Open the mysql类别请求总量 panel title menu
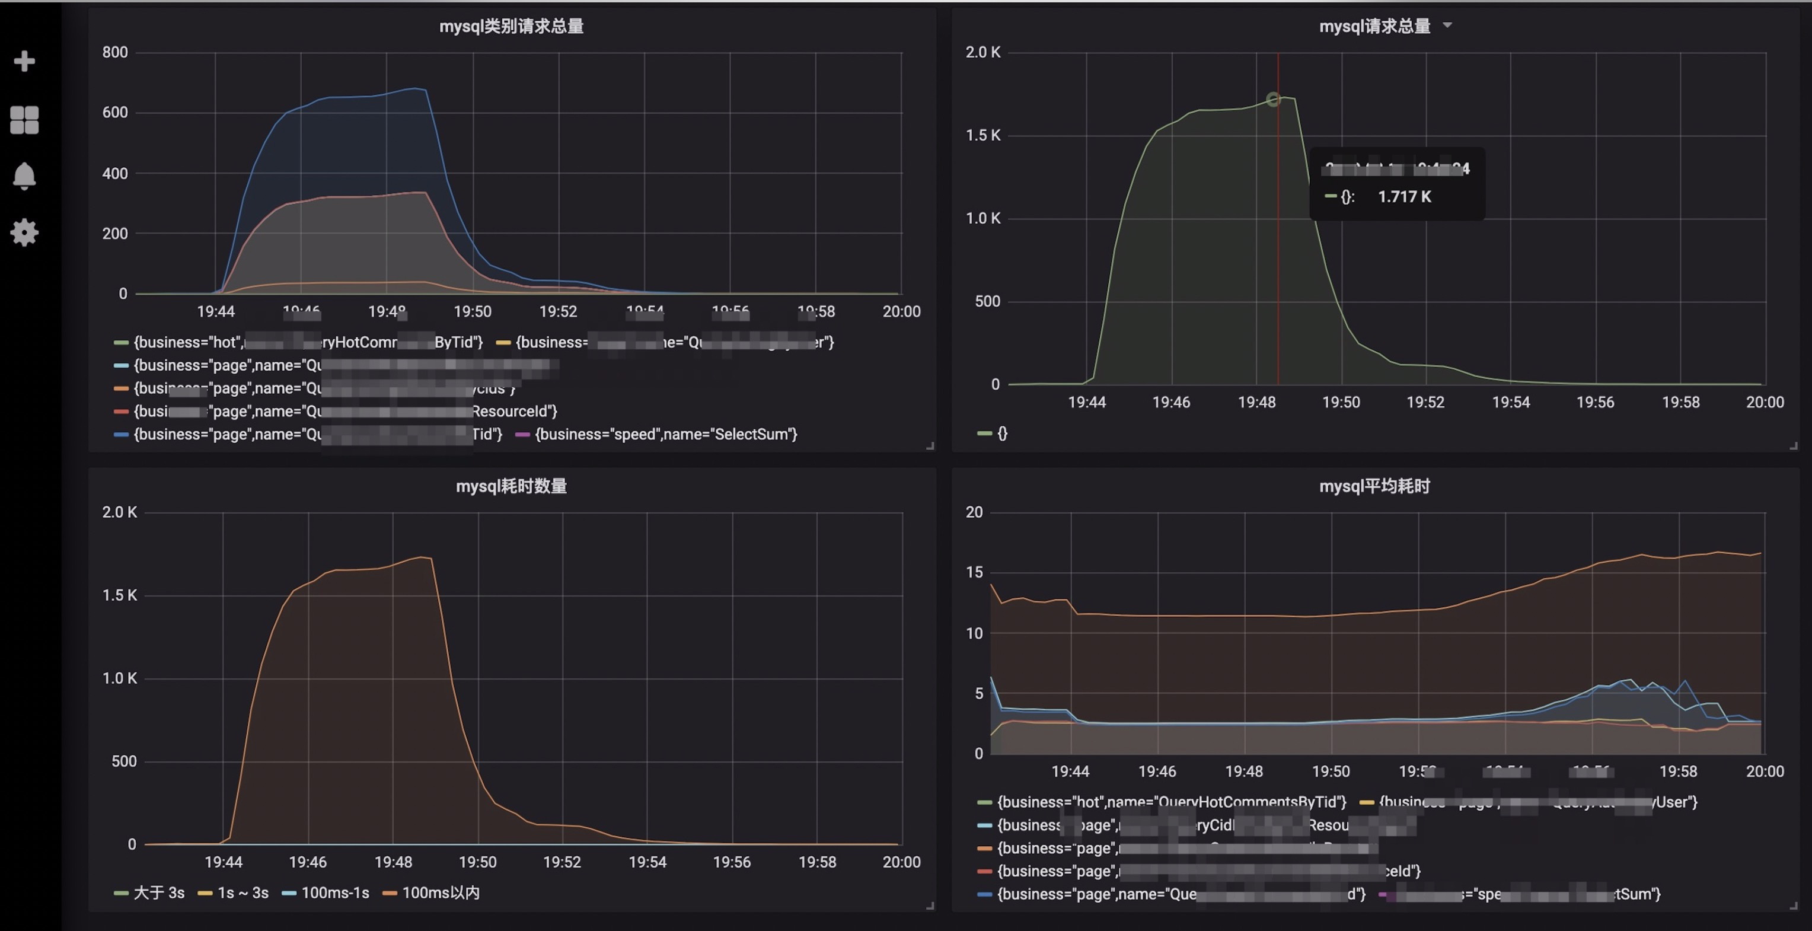The height and width of the screenshot is (931, 1812). (511, 26)
